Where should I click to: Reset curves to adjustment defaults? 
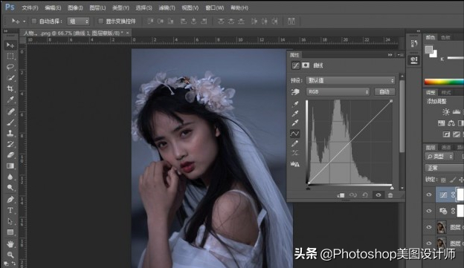(x=365, y=195)
